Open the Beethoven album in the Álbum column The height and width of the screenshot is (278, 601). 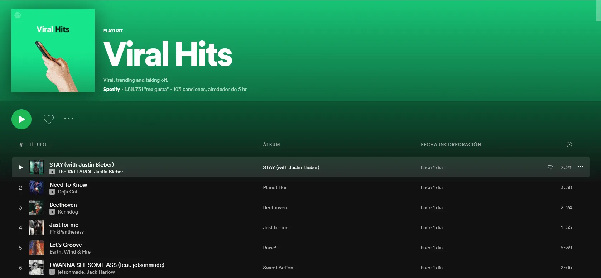coord(275,207)
